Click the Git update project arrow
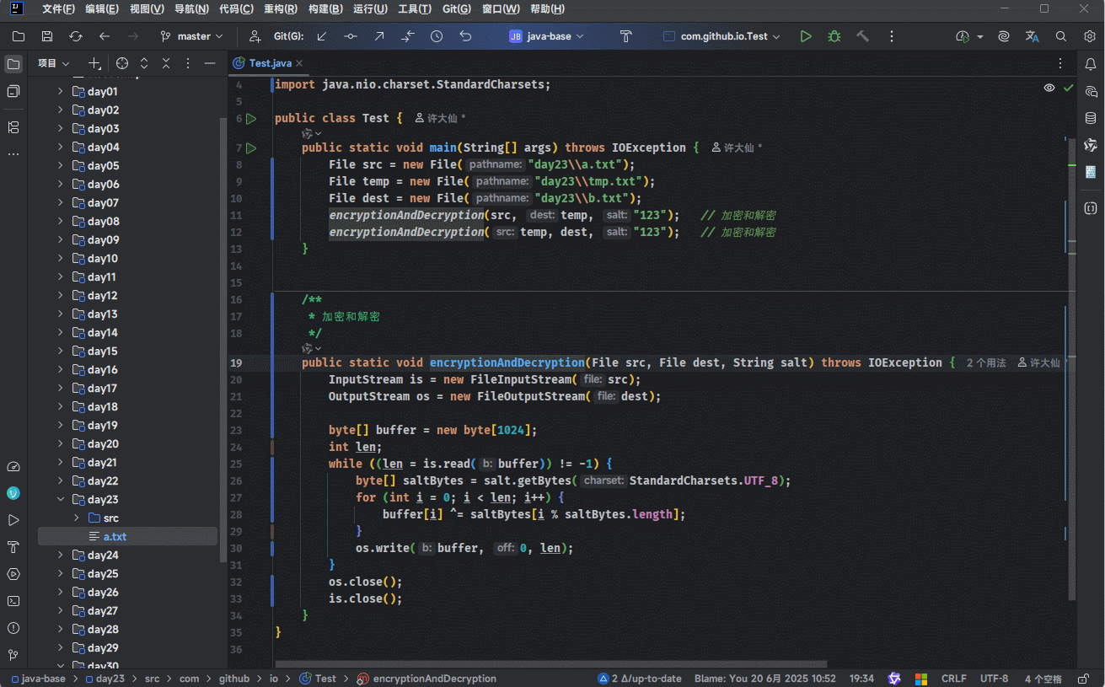The width and height of the screenshot is (1105, 687). (x=322, y=36)
